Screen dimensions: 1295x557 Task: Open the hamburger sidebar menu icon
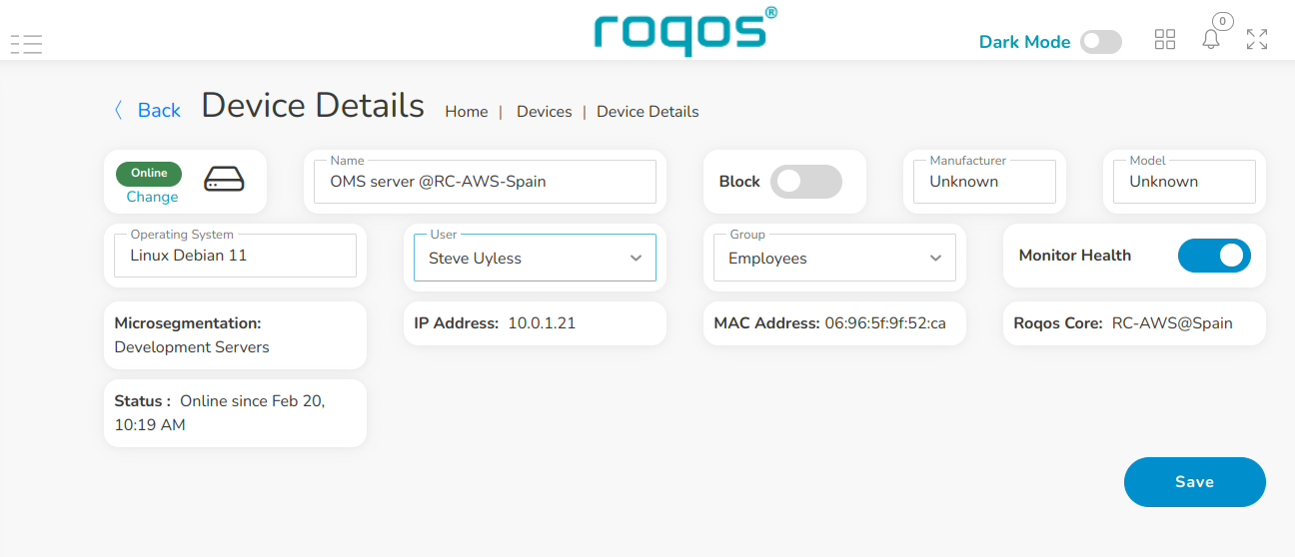(26, 43)
